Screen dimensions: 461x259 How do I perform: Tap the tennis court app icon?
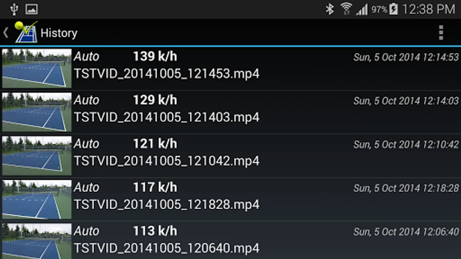(26, 32)
